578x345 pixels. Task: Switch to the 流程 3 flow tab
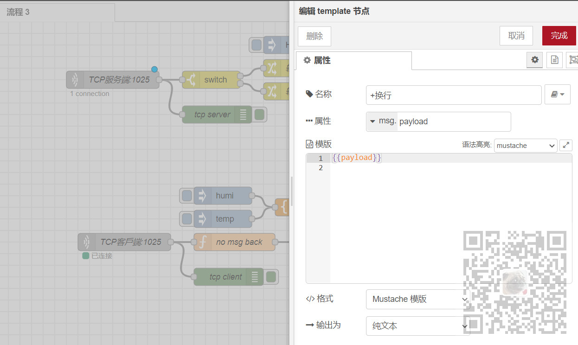point(19,12)
